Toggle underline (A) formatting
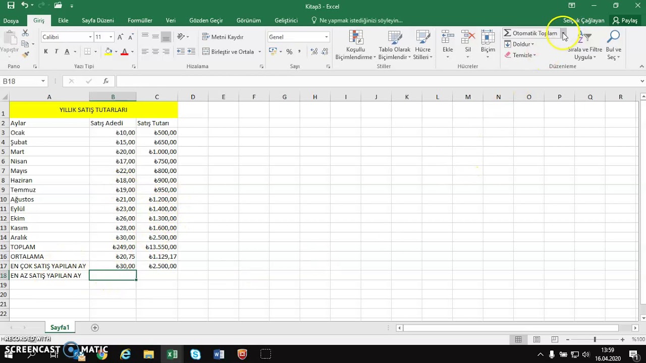This screenshot has height=363, width=646. (x=67, y=51)
